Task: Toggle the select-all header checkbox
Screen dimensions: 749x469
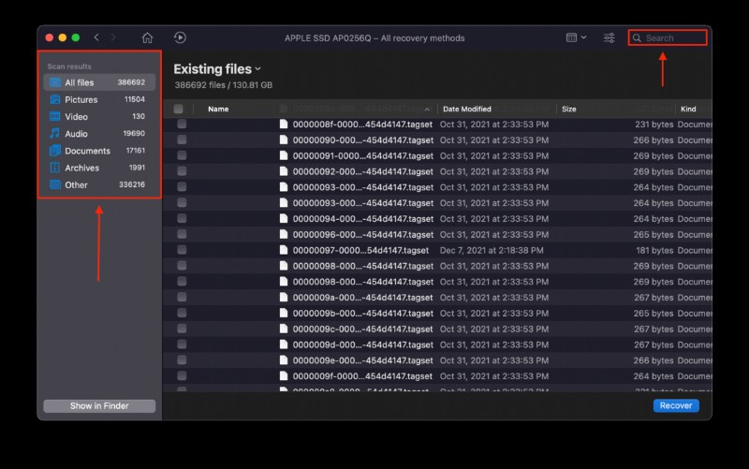Action: [178, 109]
